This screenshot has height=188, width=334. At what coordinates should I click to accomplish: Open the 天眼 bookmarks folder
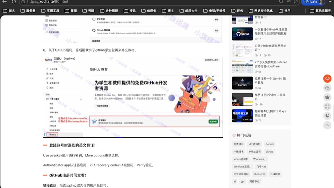88,11
